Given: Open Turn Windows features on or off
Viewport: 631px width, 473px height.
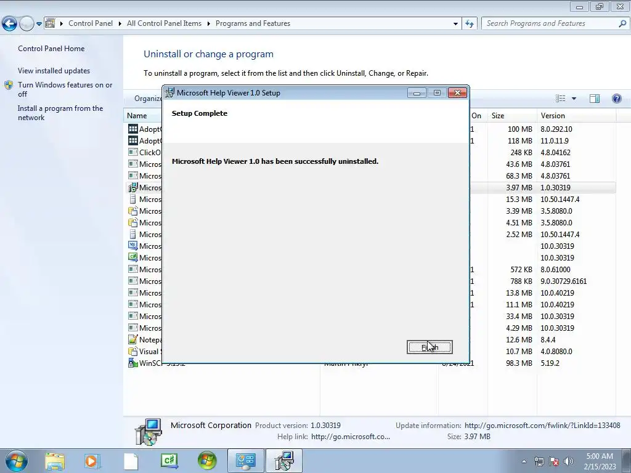Looking at the screenshot, I should (x=65, y=89).
